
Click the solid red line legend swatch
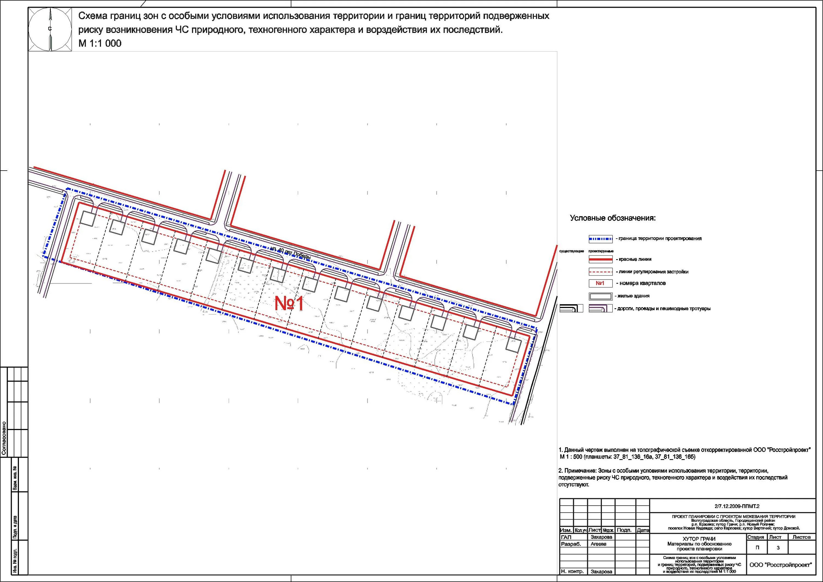601,259
